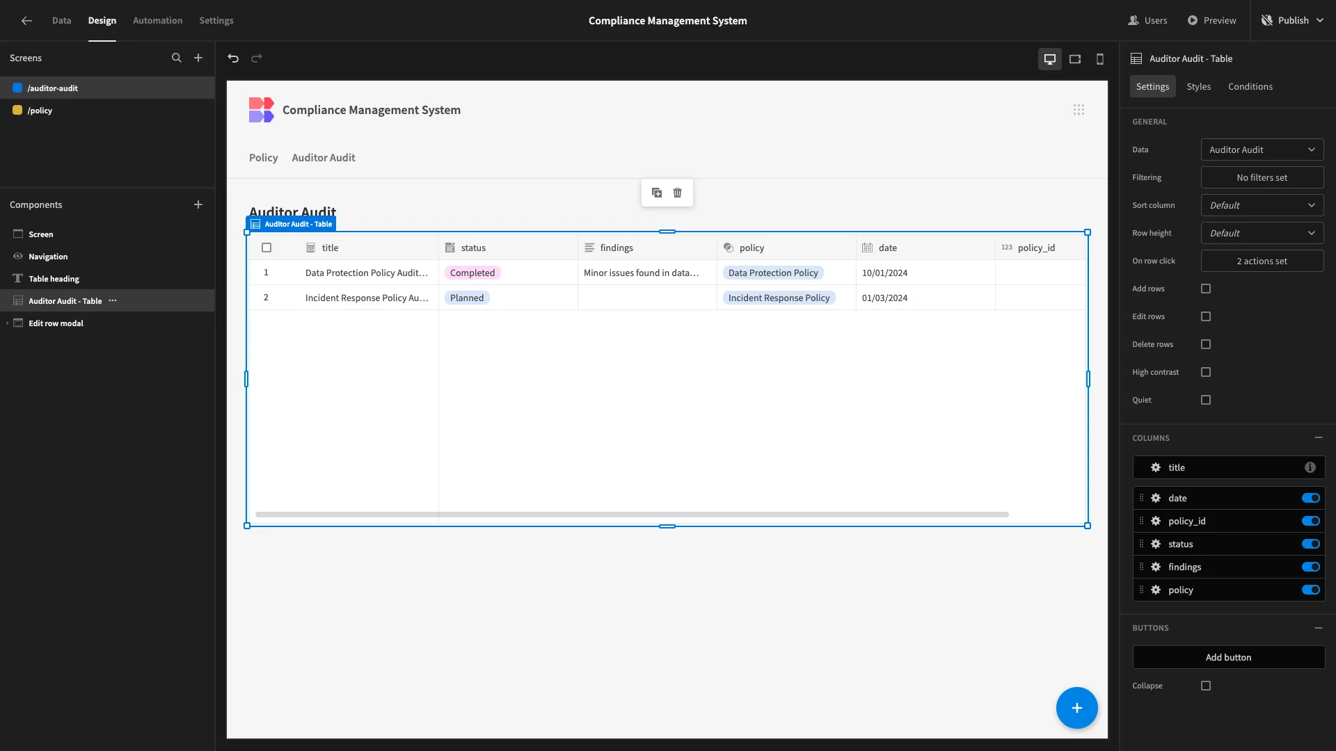Duplicate the selected table component
Viewport: 1336px width, 751px height.
657,193
